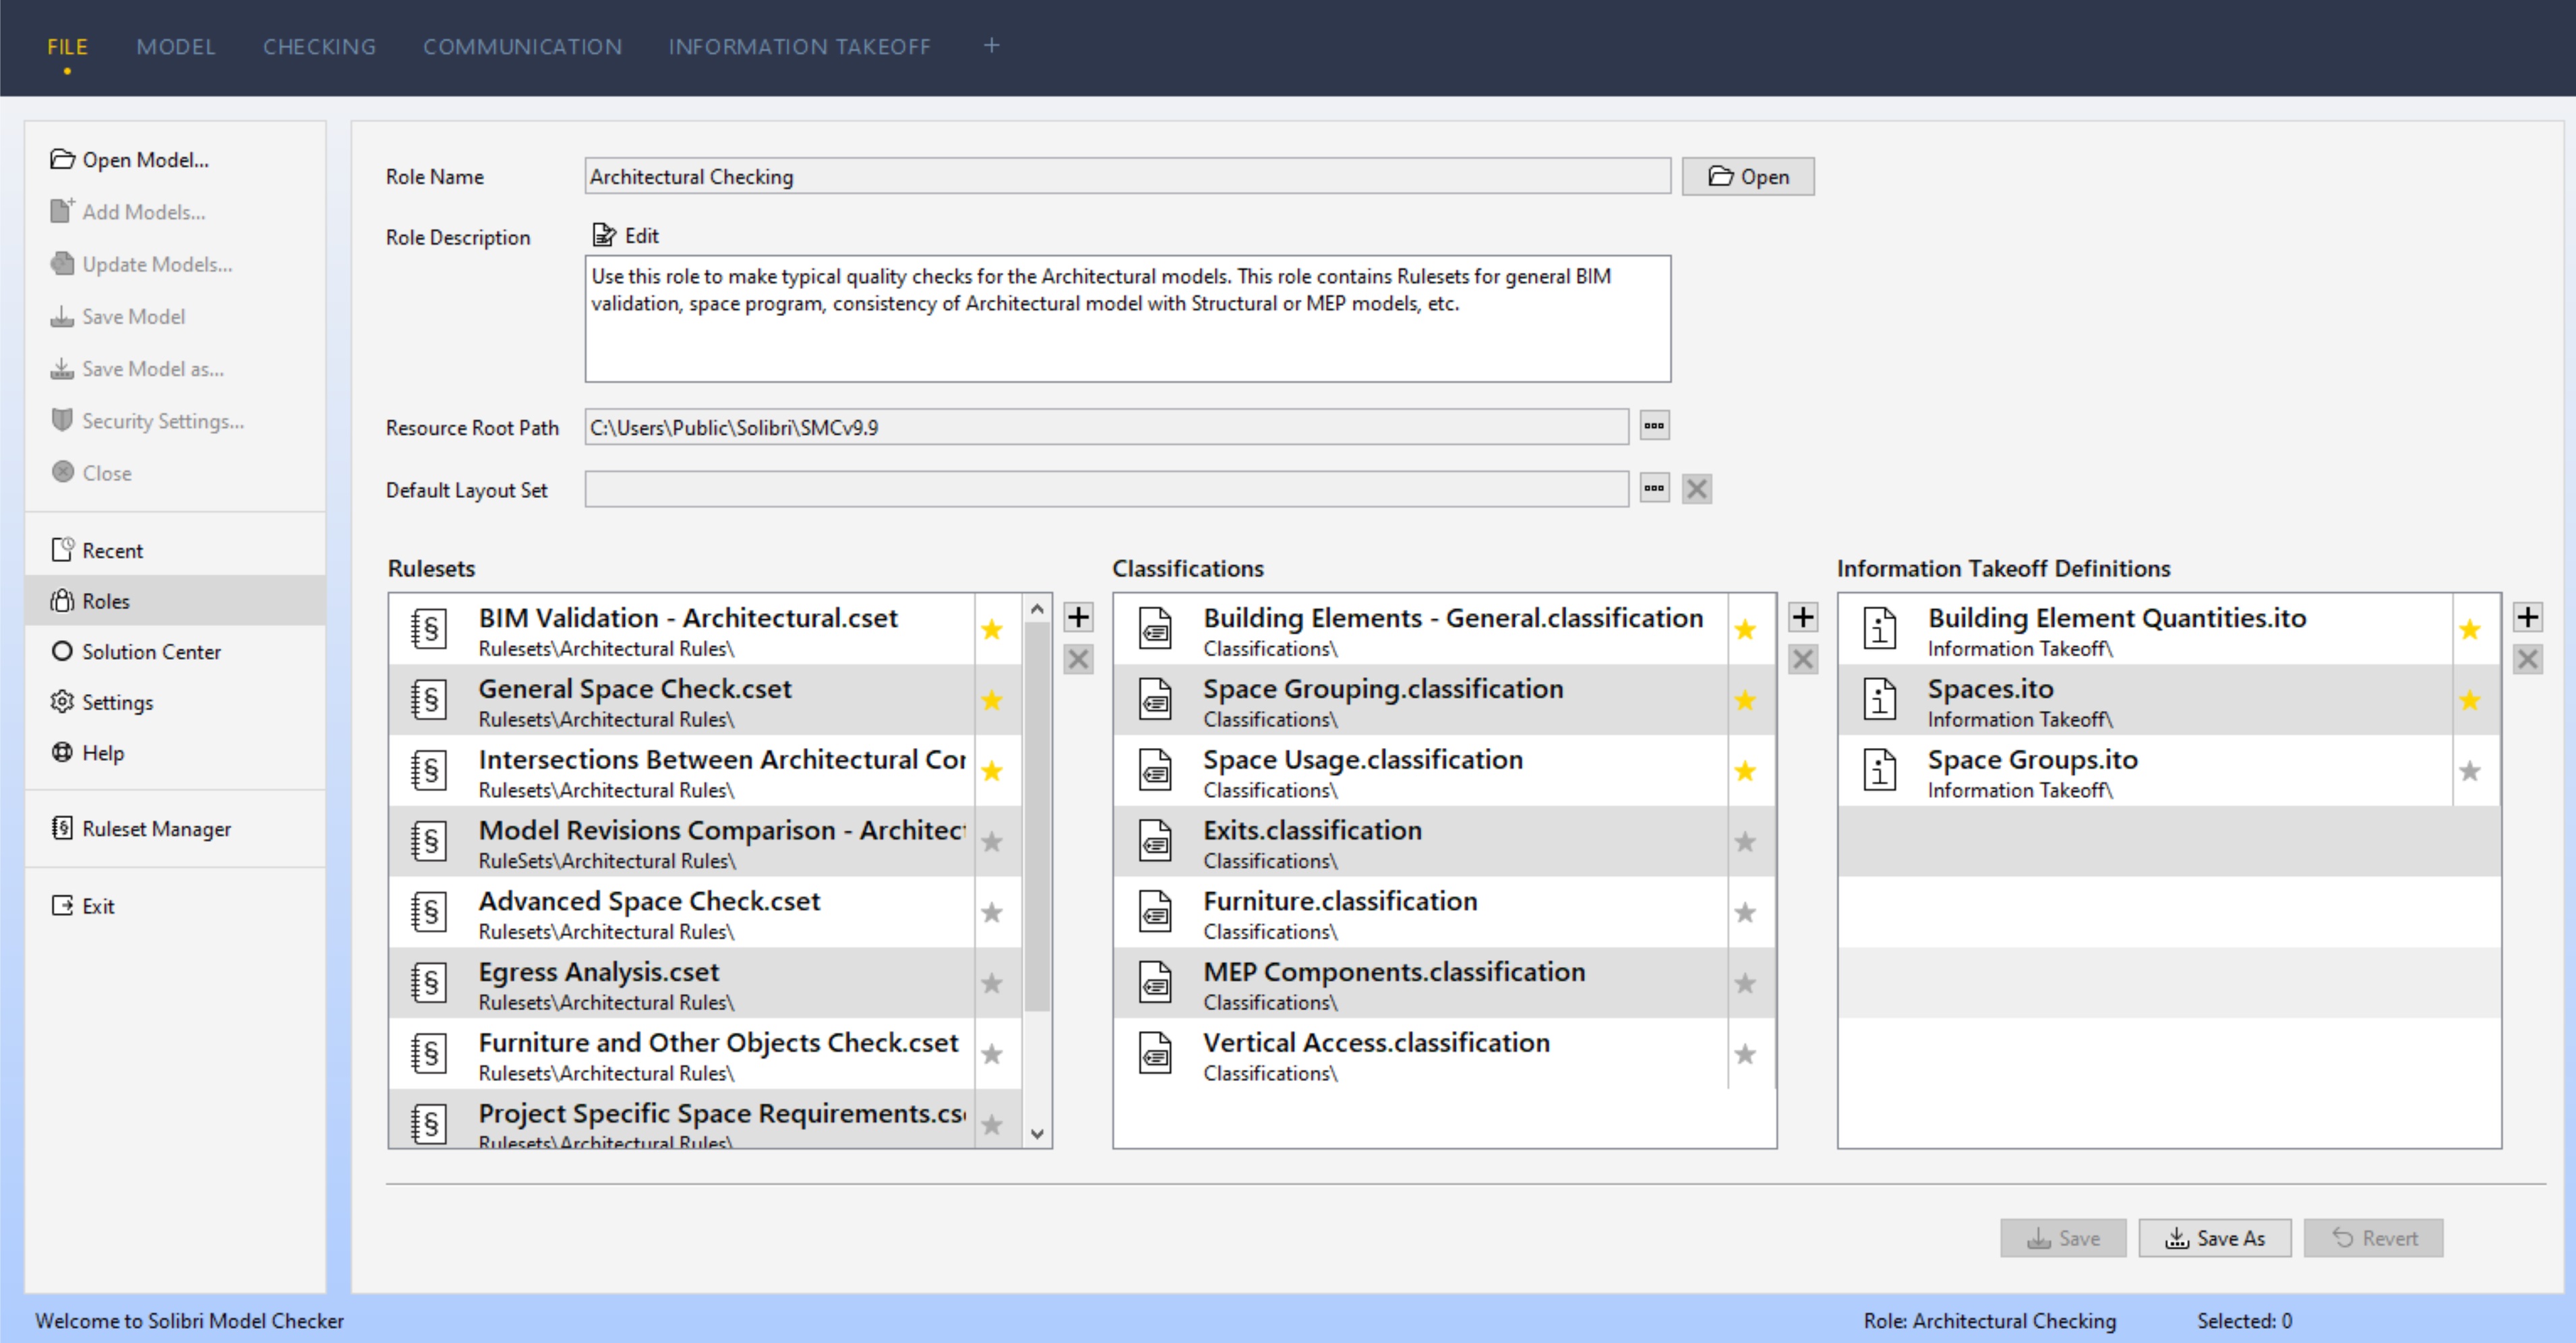This screenshot has width=2576, height=1343.
Task: Star Furniture and Other Objects Check.cset
Action: [992, 1055]
